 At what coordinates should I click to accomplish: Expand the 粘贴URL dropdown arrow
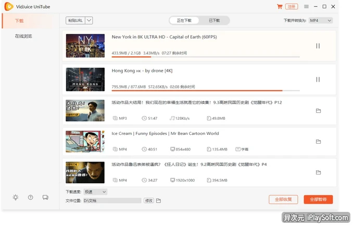pos(89,20)
